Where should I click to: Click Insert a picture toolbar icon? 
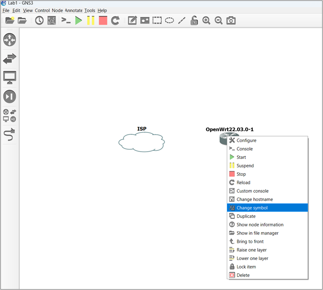point(145,21)
